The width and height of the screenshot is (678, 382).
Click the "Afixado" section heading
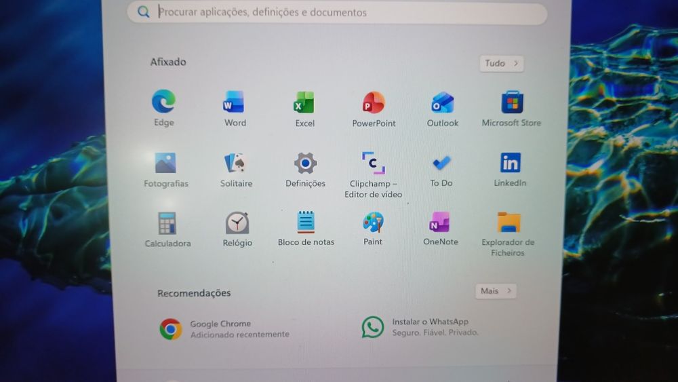[x=168, y=62]
